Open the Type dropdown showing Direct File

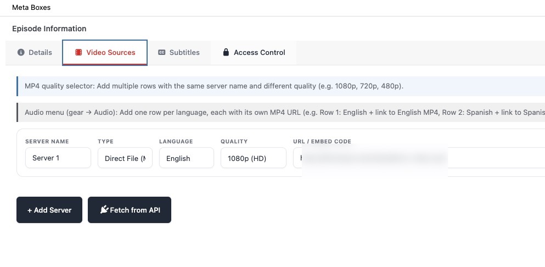(x=125, y=158)
